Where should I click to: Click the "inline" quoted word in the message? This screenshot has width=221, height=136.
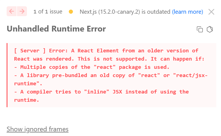tap(97, 92)
